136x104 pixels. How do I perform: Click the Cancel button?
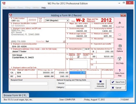click(118, 88)
